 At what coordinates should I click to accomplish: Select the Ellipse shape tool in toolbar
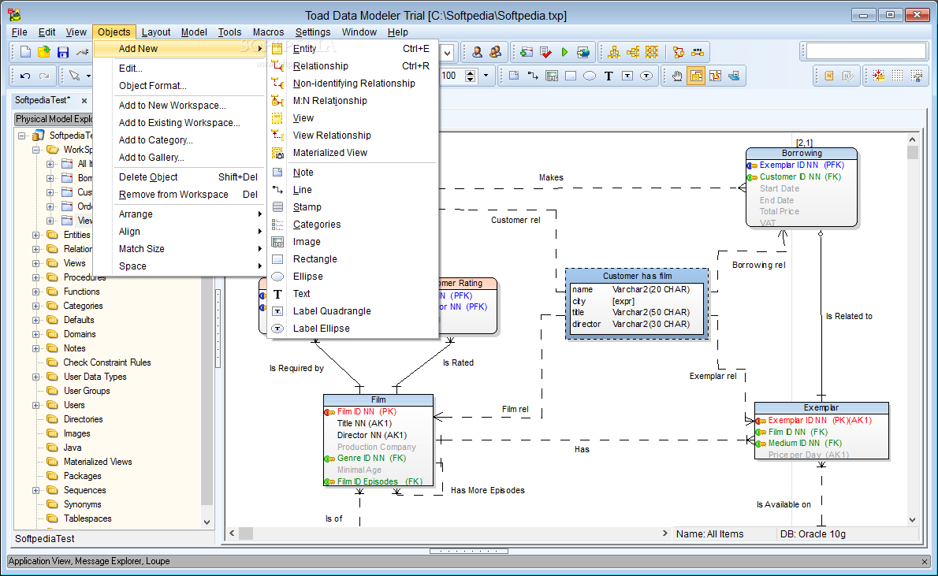[590, 76]
